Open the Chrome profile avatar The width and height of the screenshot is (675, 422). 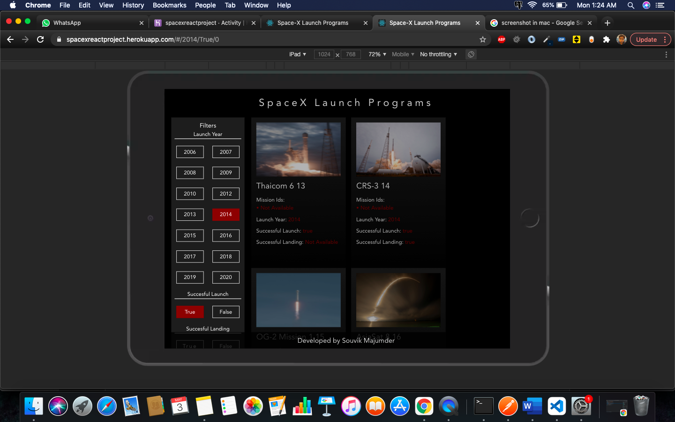pos(622,39)
